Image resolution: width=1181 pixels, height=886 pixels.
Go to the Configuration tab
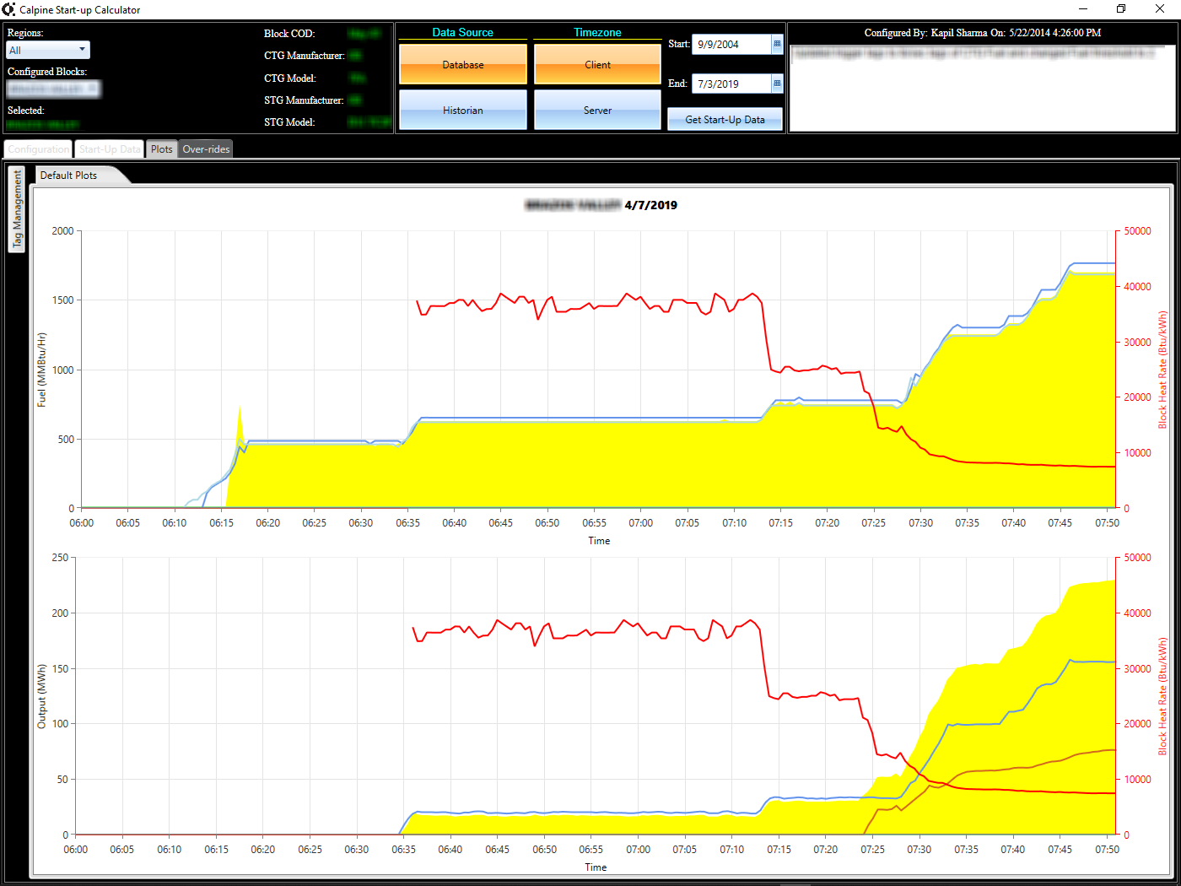click(x=39, y=149)
